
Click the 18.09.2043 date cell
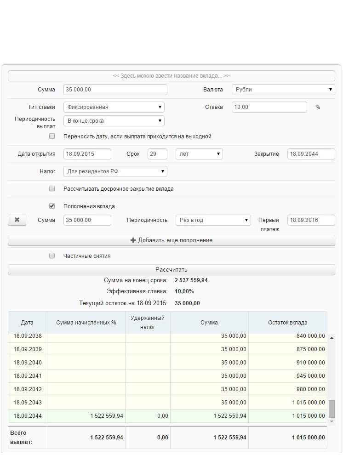coord(28,403)
